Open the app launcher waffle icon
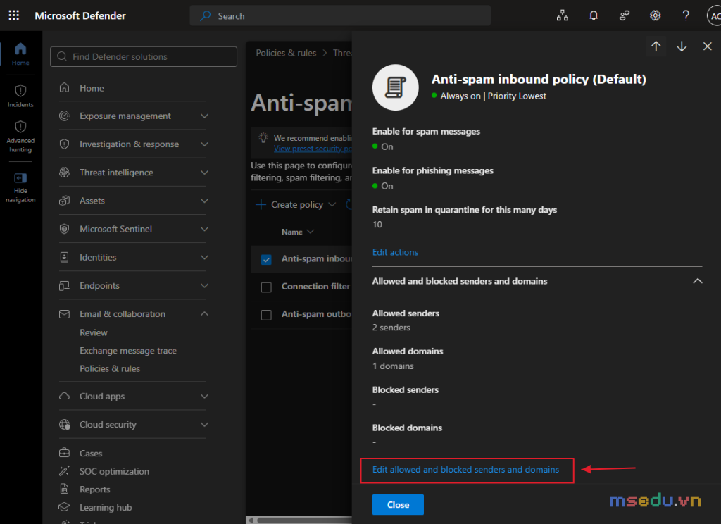 click(x=14, y=15)
